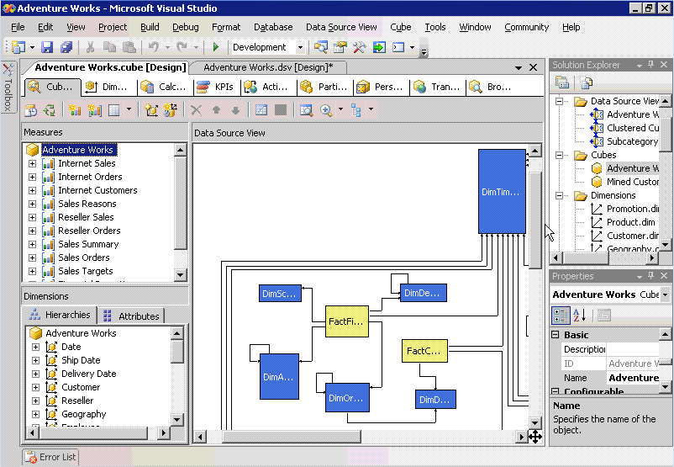Click Measures pane scroll down arrow

(x=180, y=274)
